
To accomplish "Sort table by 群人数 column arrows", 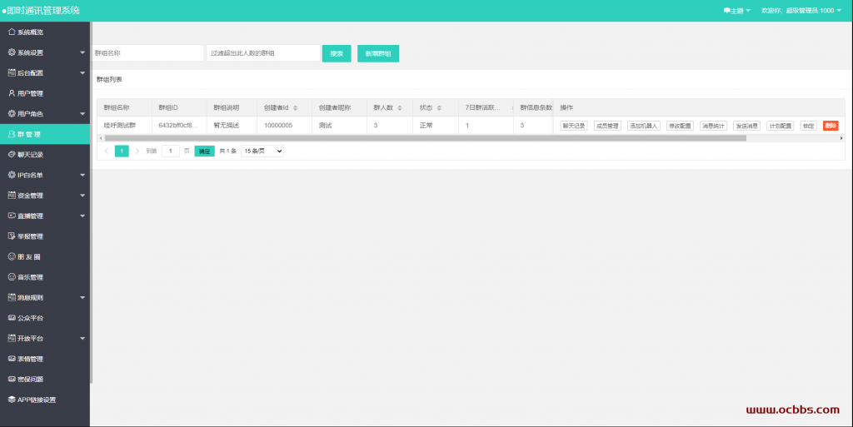I will (399, 108).
